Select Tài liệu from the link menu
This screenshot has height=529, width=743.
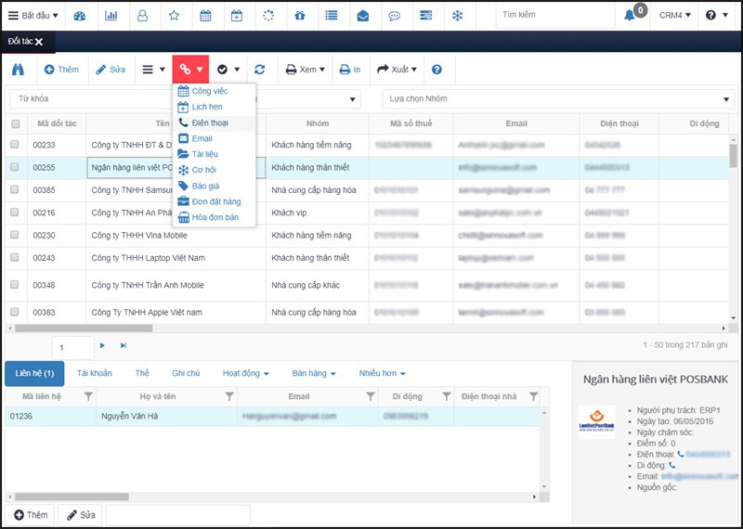point(215,154)
